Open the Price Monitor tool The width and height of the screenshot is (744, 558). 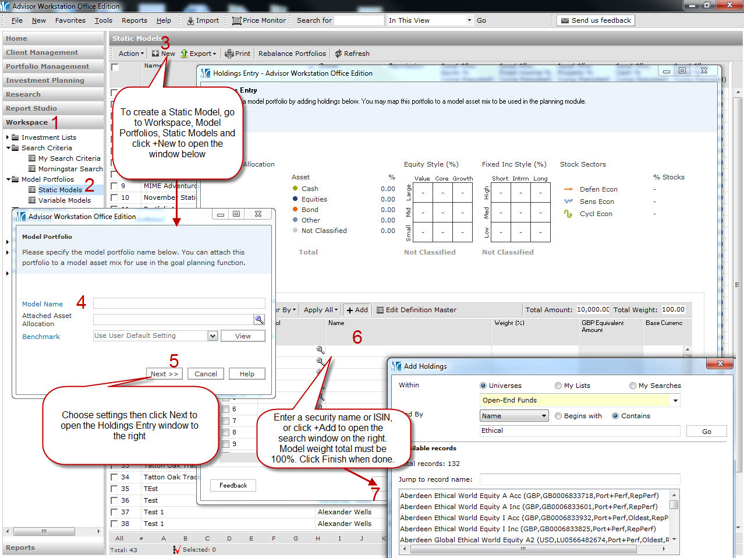tap(236, 20)
